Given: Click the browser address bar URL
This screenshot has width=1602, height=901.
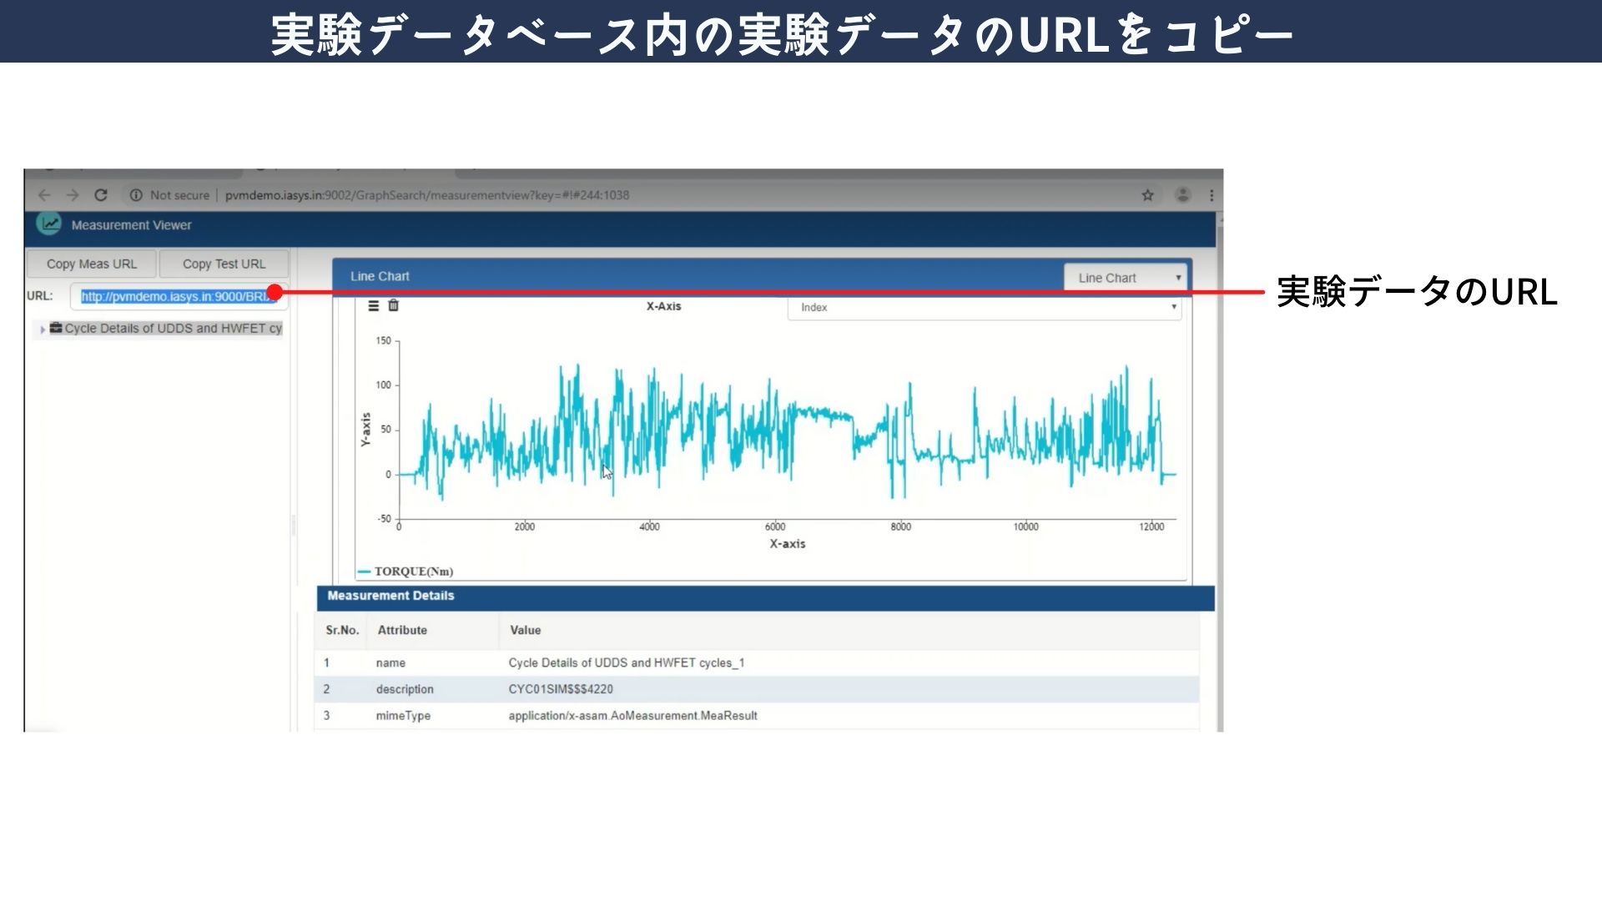Looking at the screenshot, I should pos(427,195).
